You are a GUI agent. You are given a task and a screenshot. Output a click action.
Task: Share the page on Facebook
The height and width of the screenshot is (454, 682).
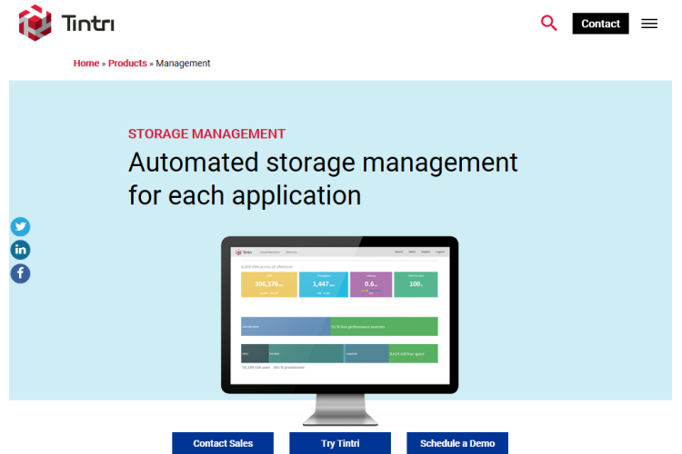click(20, 273)
